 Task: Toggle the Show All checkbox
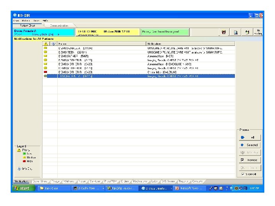click(243, 174)
